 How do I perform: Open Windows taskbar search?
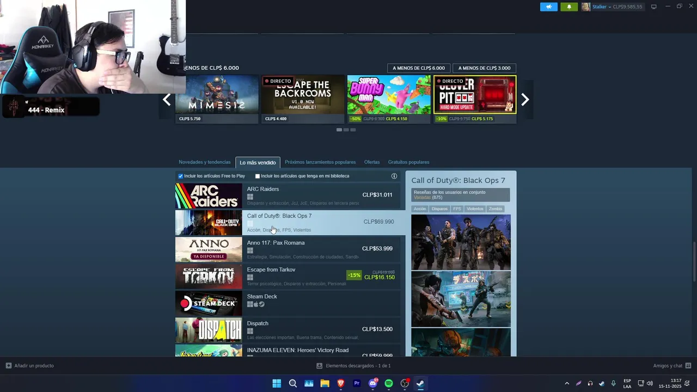pos(293,383)
